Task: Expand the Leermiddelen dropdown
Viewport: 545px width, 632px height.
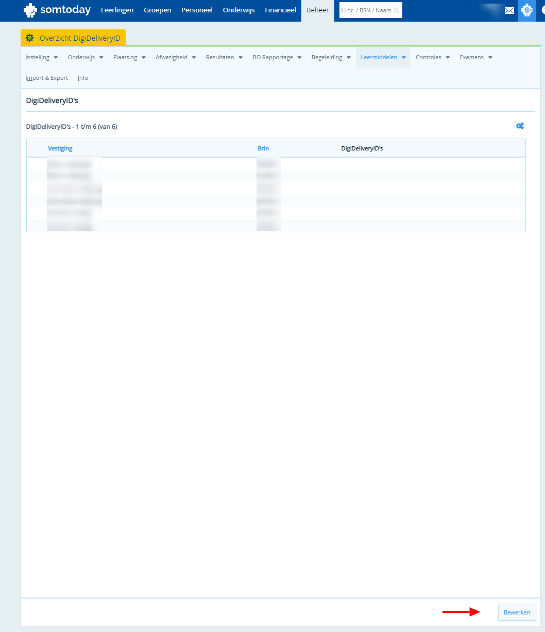Action: (383, 57)
